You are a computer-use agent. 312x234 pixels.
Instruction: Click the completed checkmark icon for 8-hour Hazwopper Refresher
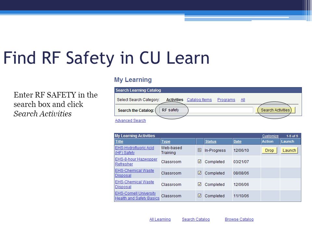(x=200, y=162)
